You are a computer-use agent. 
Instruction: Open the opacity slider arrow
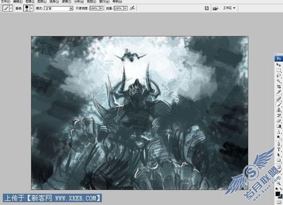(101, 8)
